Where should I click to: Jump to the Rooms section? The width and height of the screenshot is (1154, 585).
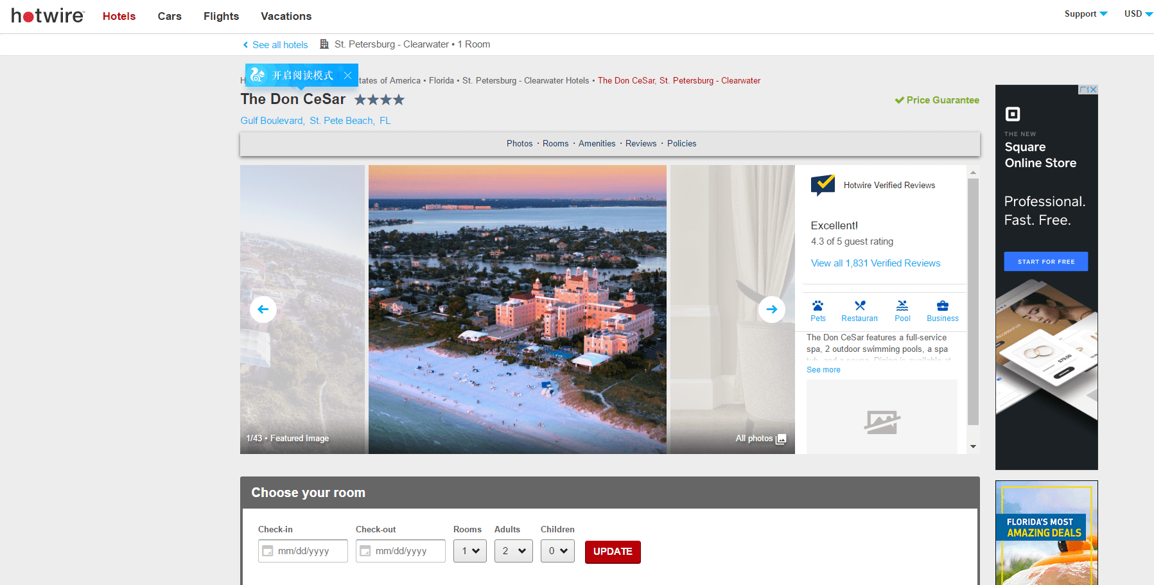pos(555,143)
